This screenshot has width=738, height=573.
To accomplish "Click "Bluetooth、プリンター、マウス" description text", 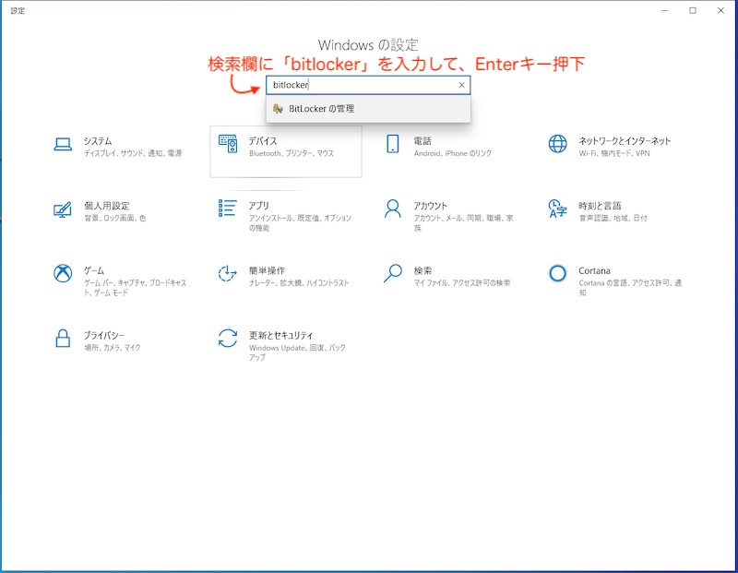I will (x=292, y=153).
